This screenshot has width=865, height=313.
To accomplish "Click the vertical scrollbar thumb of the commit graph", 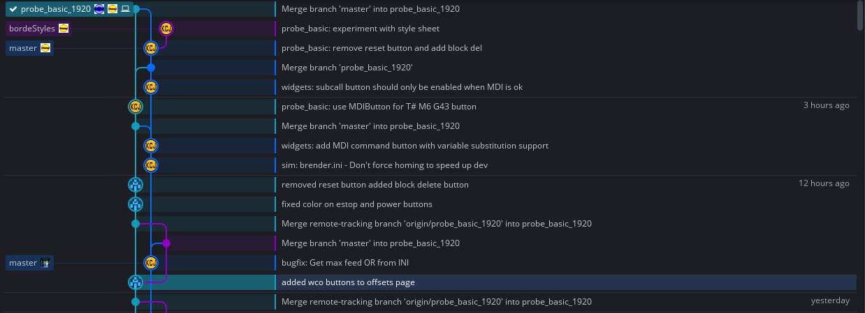I will (860, 15).
